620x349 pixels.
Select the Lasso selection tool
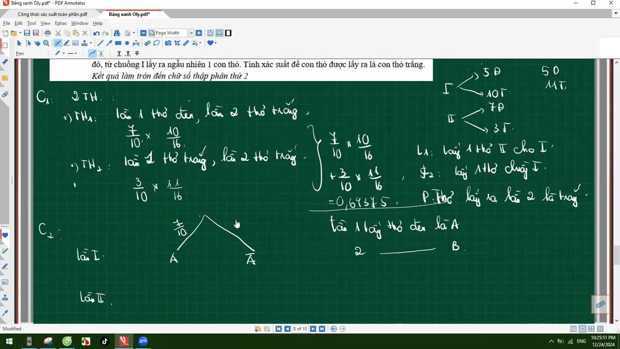point(156,43)
